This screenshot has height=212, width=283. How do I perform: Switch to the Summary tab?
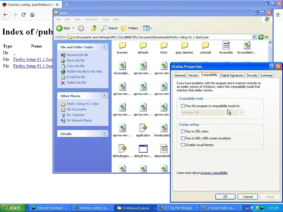click(x=266, y=75)
